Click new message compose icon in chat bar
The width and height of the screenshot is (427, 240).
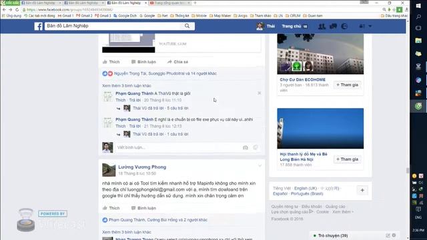(x=388, y=235)
